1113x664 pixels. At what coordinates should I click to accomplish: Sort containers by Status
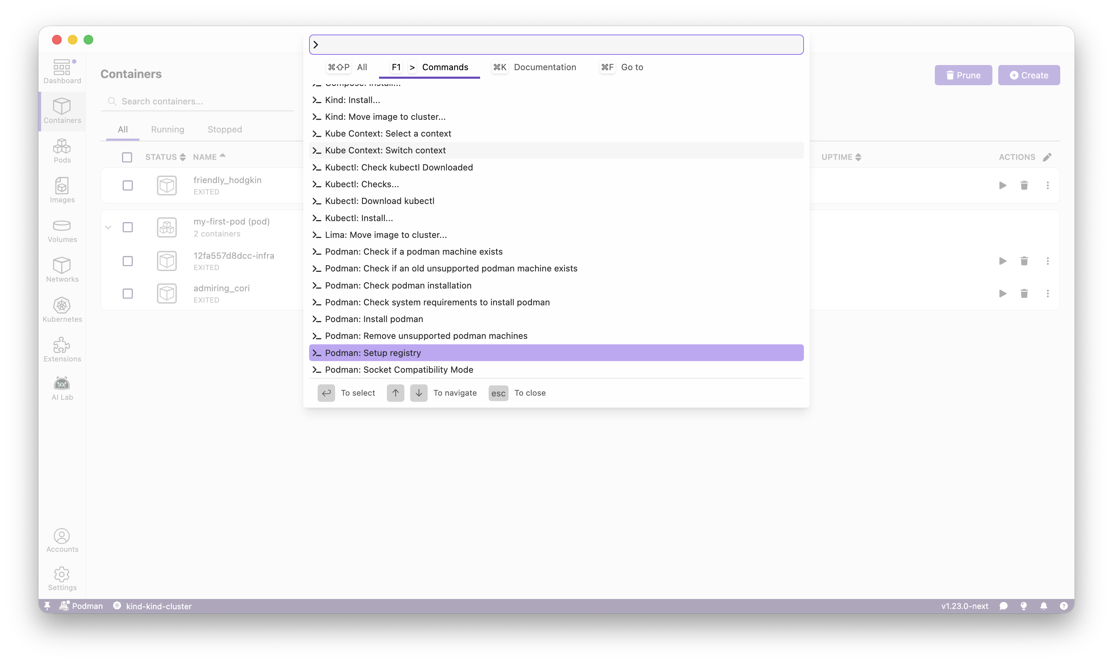pos(165,157)
